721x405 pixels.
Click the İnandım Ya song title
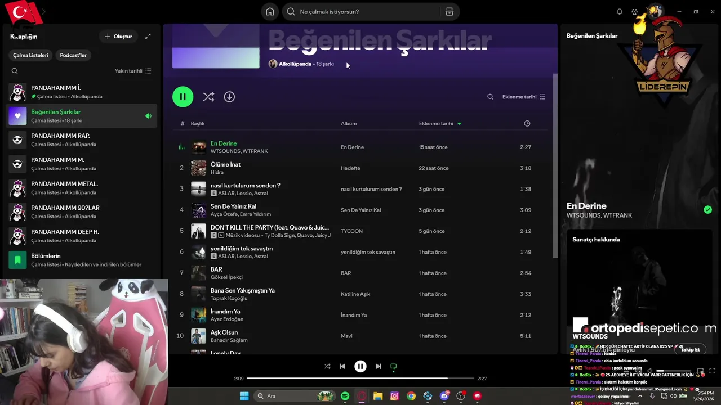pos(225,312)
